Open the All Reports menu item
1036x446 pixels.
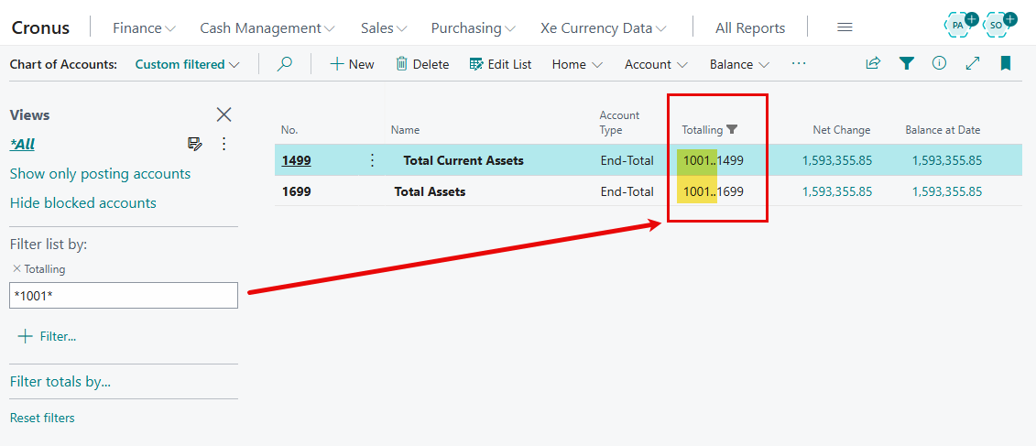750,28
